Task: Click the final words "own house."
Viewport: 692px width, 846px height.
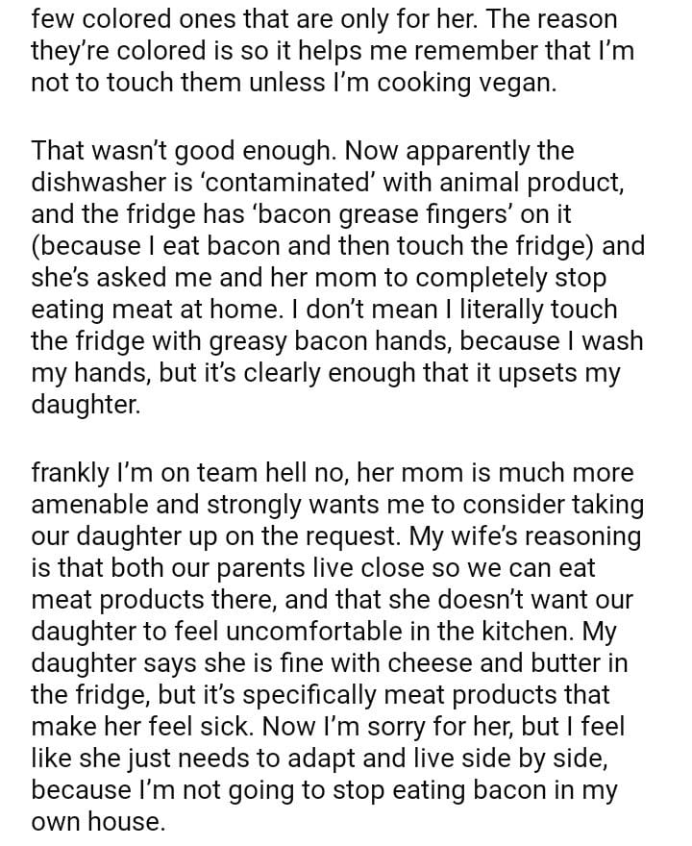Action: 95,822
